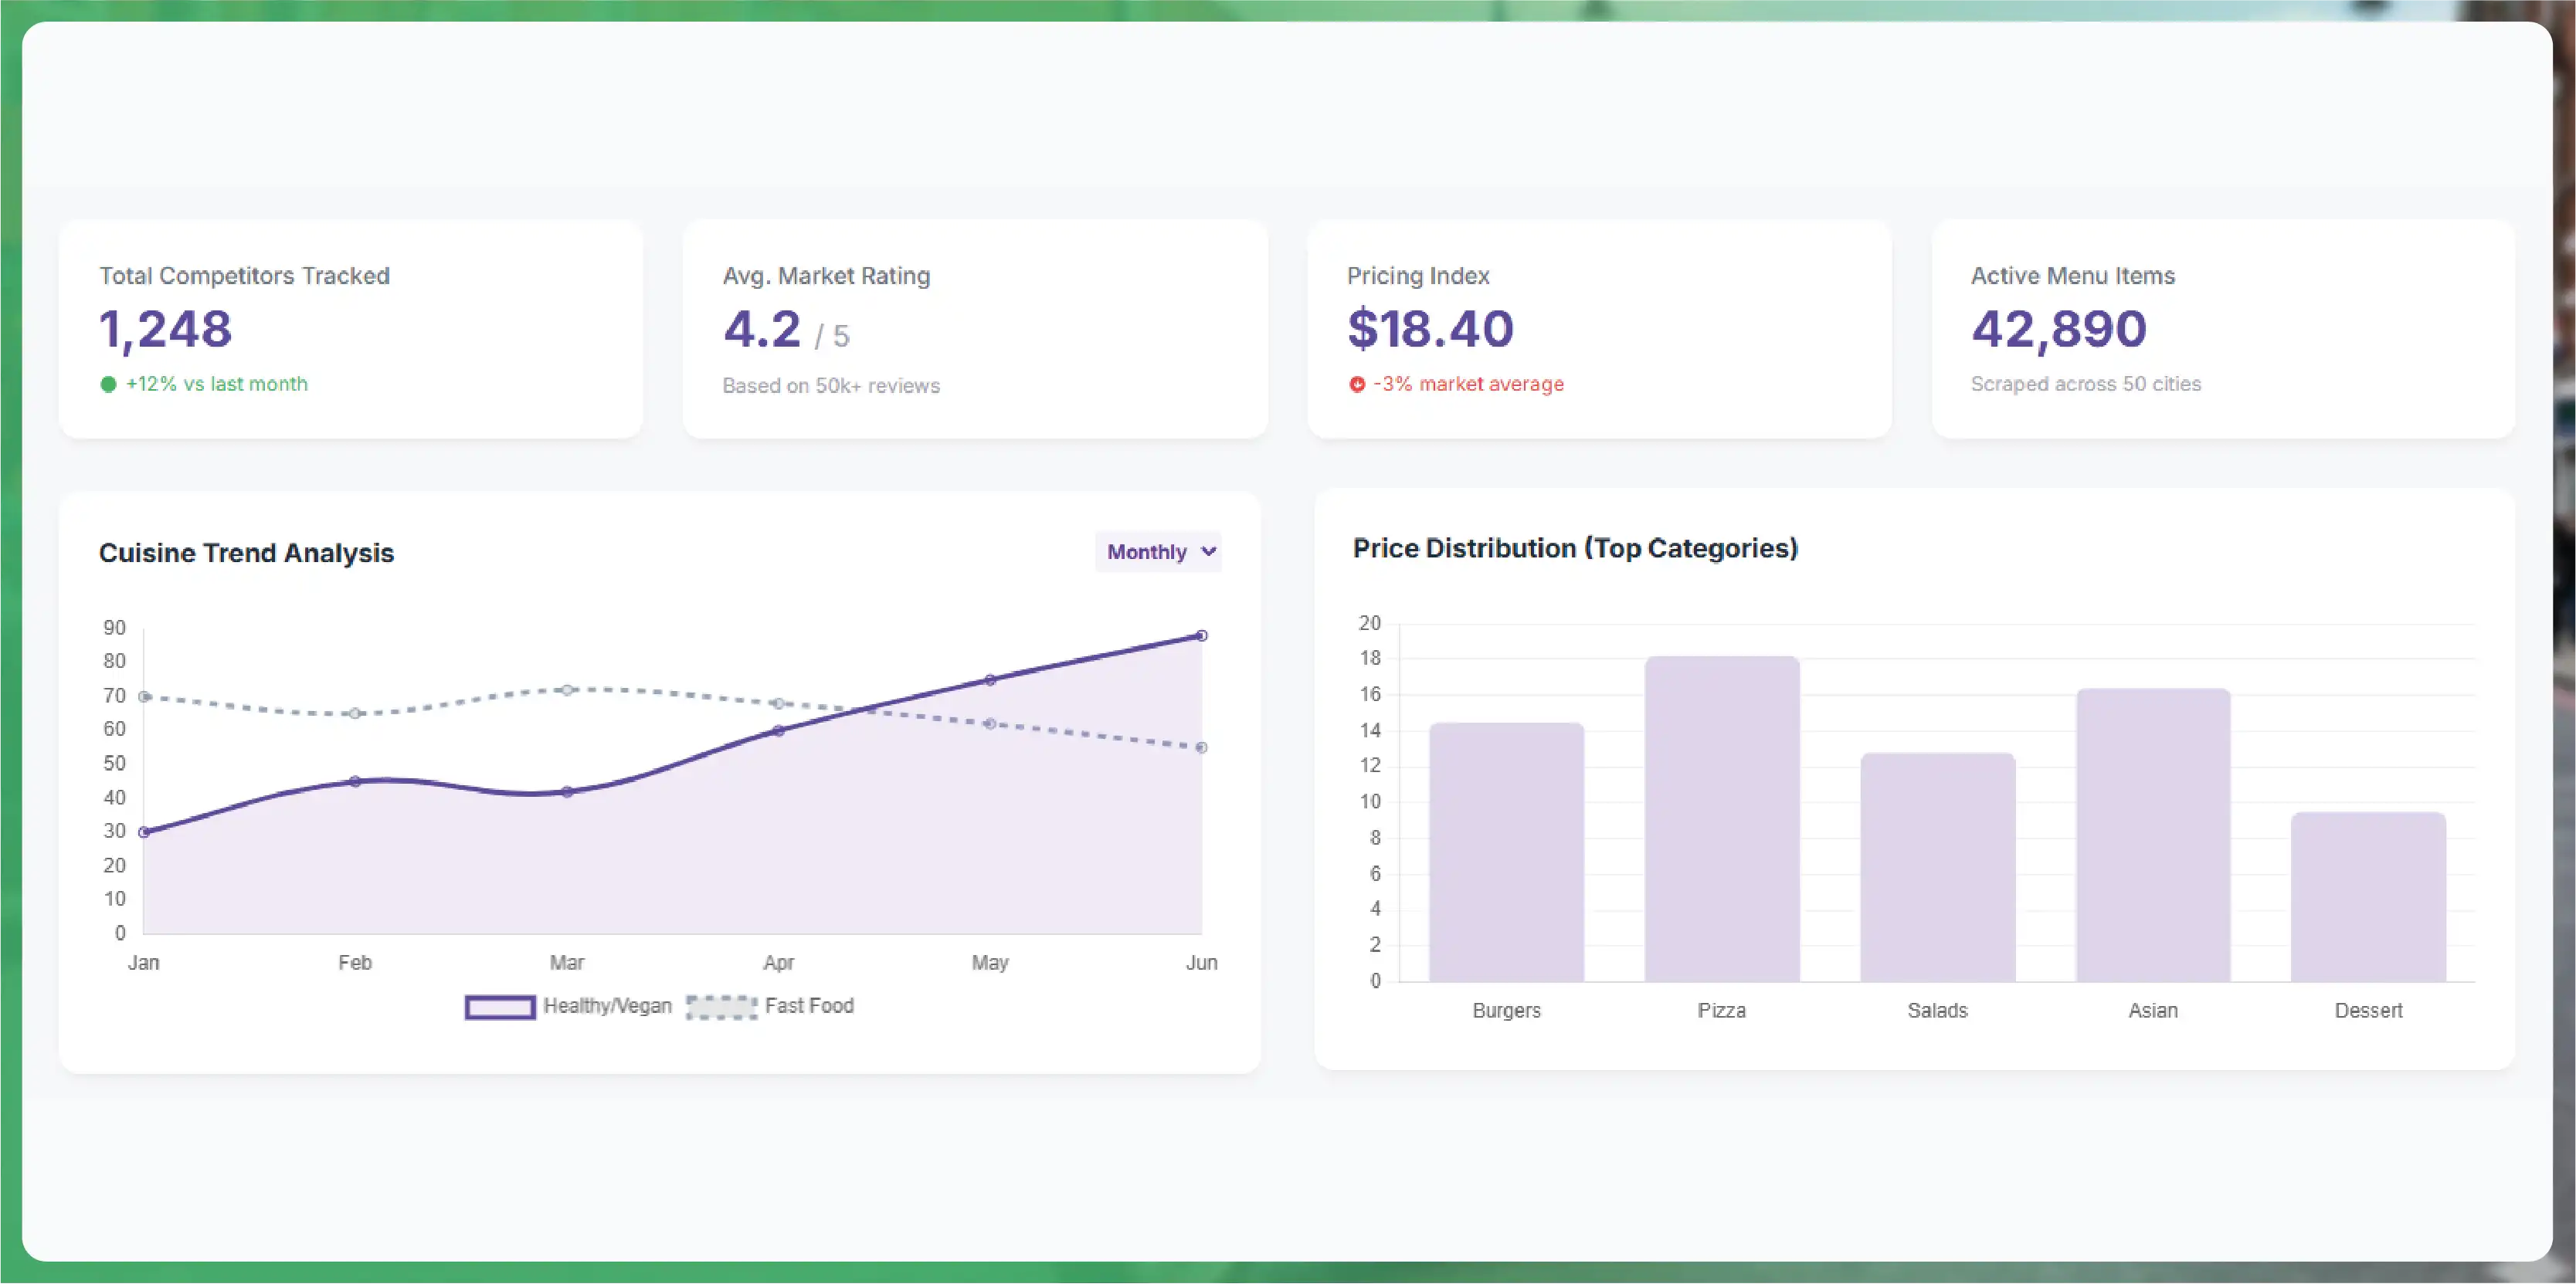Click the Avg. Market Rating value 4.2
Image resolution: width=2576 pixels, height=1284 pixels.
click(762, 329)
